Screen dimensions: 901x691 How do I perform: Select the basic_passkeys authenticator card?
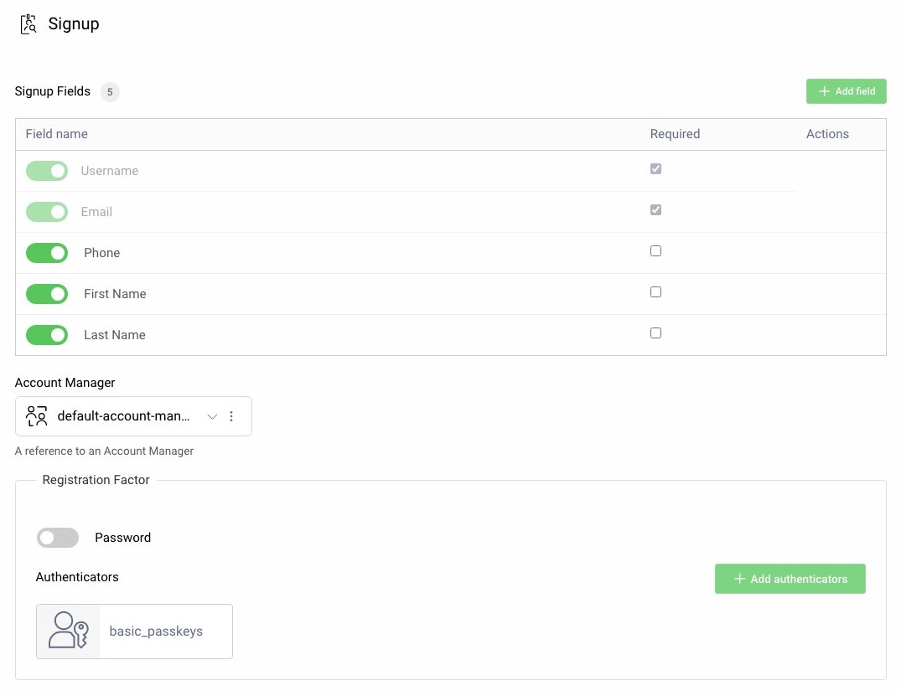(134, 630)
